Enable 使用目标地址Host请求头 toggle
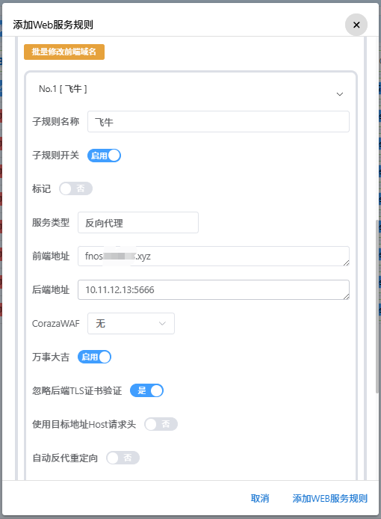This screenshot has height=519, width=381. [x=161, y=424]
